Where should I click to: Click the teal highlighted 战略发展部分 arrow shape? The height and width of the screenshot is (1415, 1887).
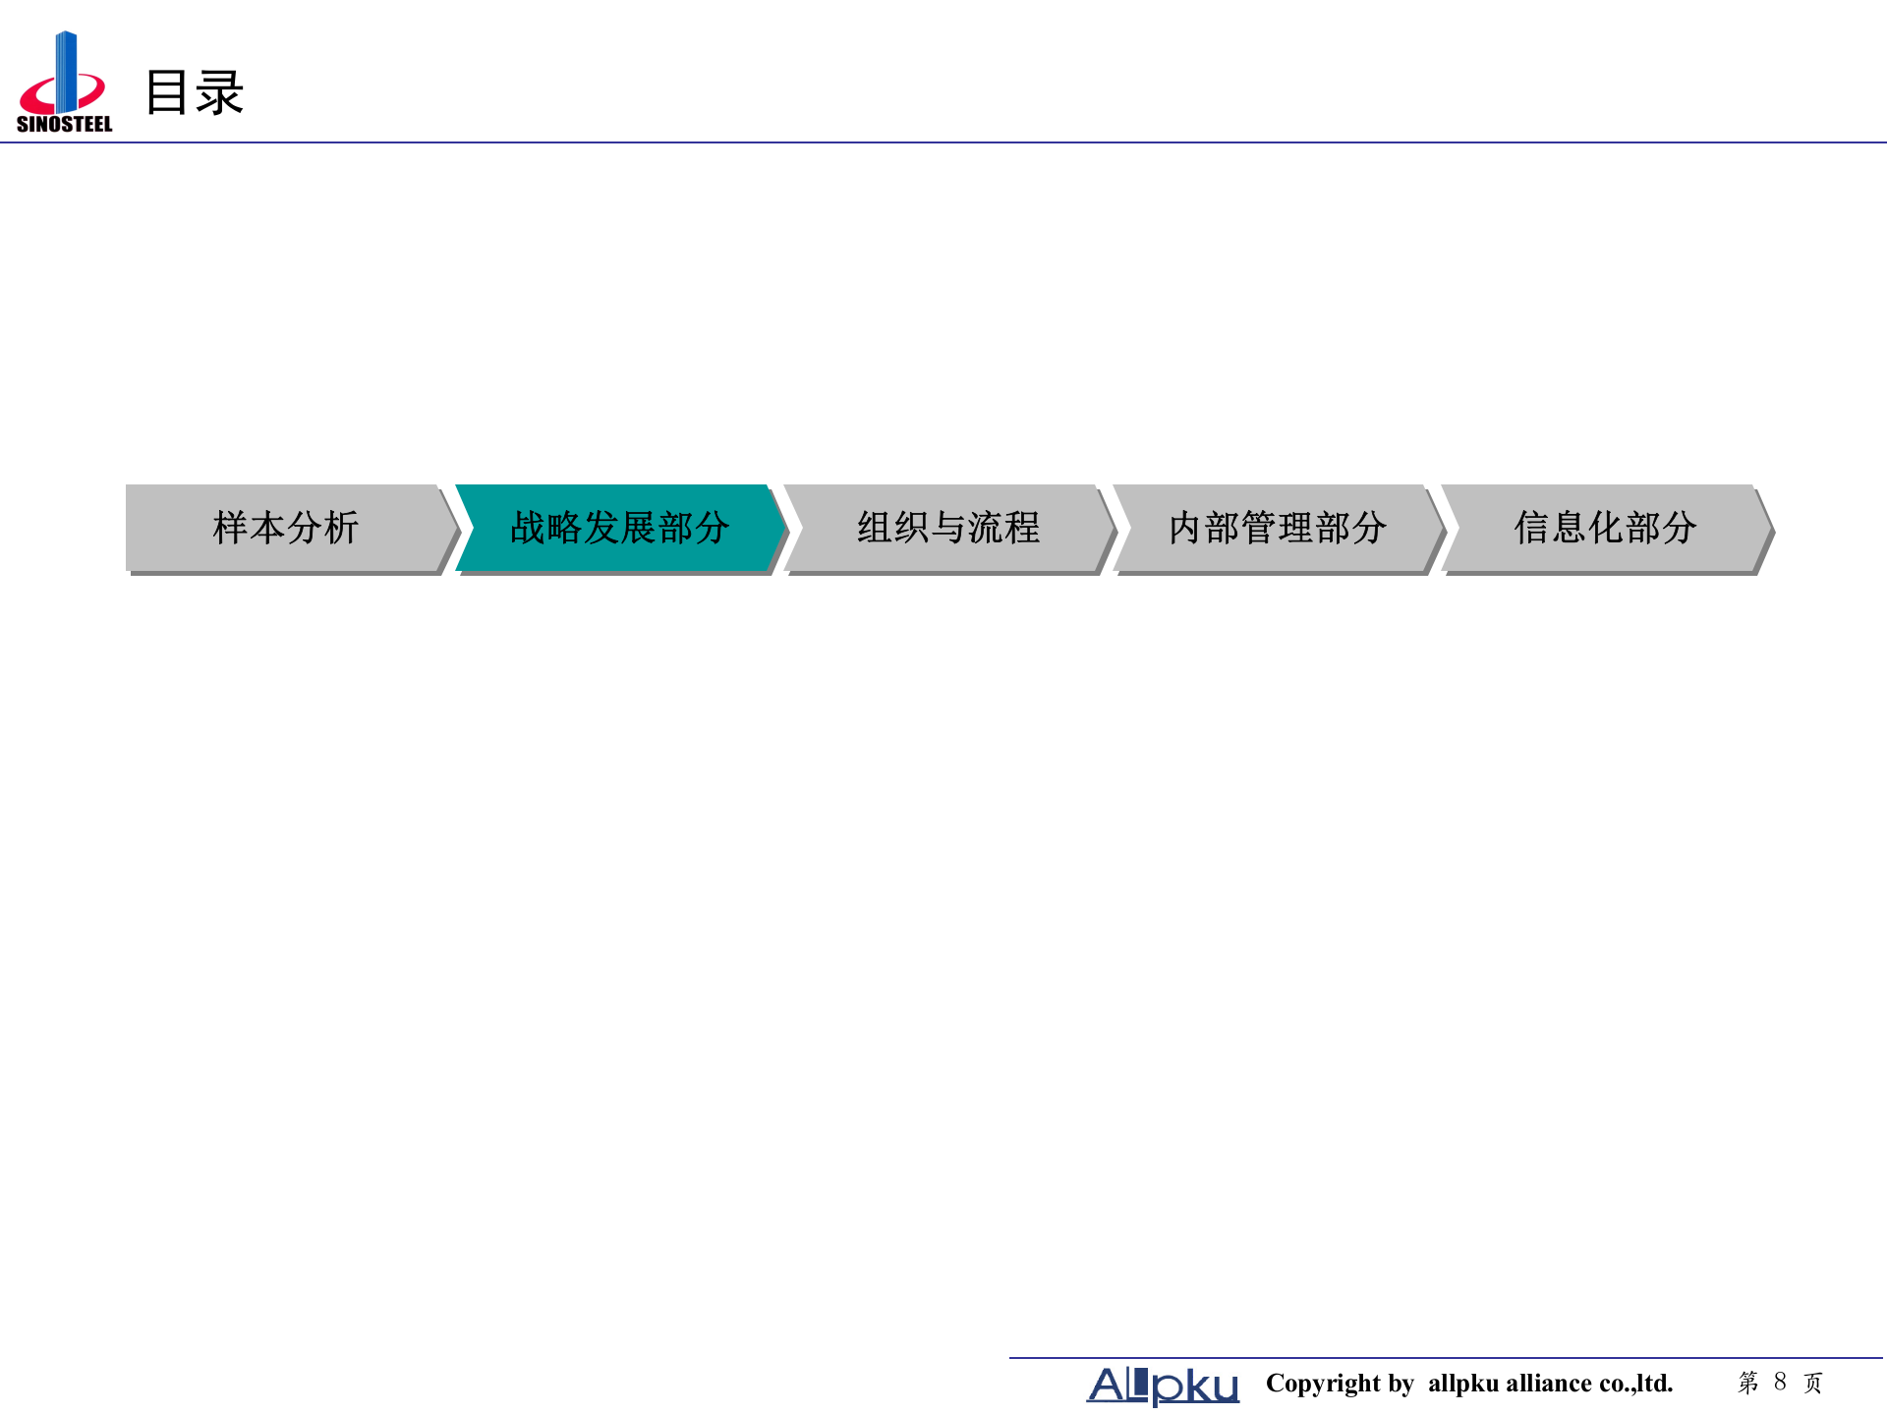pyautogui.click(x=617, y=529)
